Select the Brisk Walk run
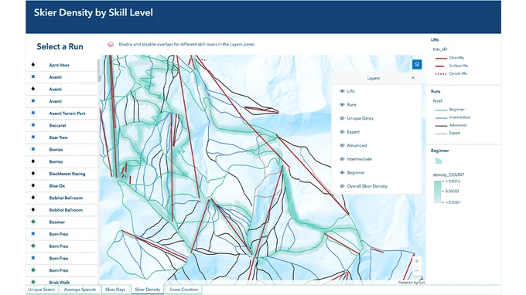 coord(62,282)
